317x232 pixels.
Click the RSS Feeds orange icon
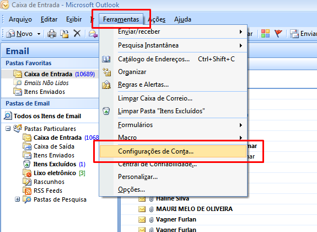pyautogui.click(x=27, y=191)
